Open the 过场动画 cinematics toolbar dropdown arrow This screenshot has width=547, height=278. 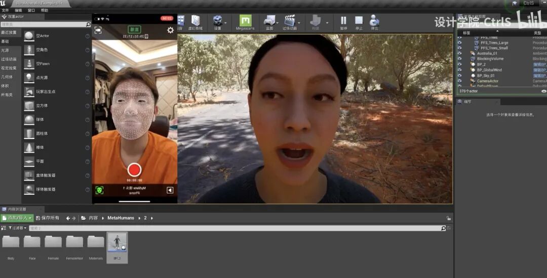[299, 23]
